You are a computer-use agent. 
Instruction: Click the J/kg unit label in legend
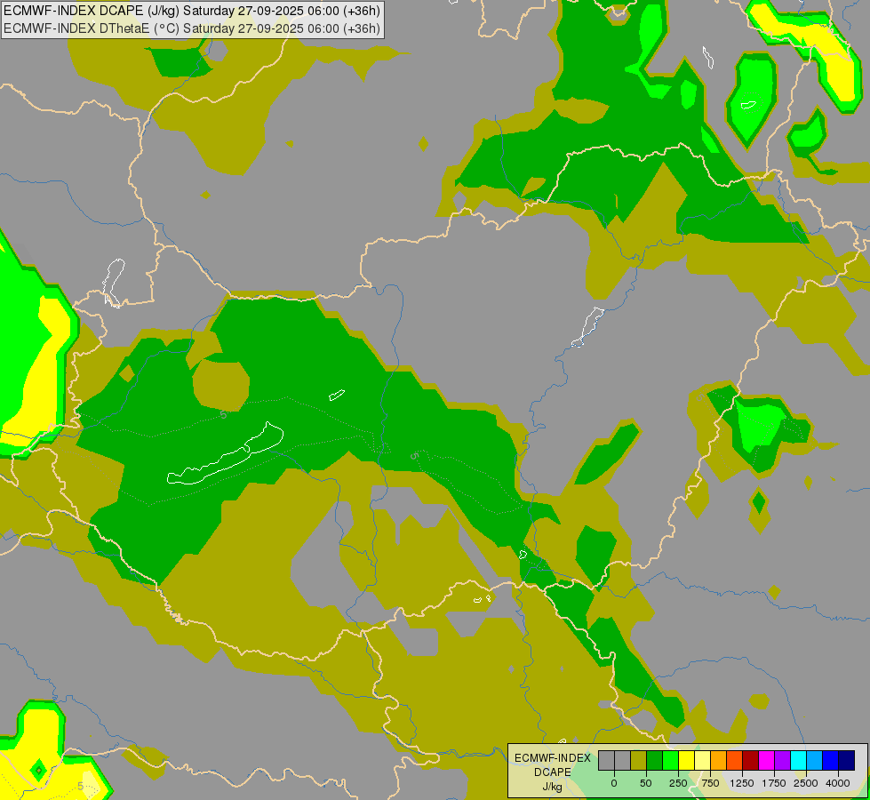pyautogui.click(x=552, y=787)
